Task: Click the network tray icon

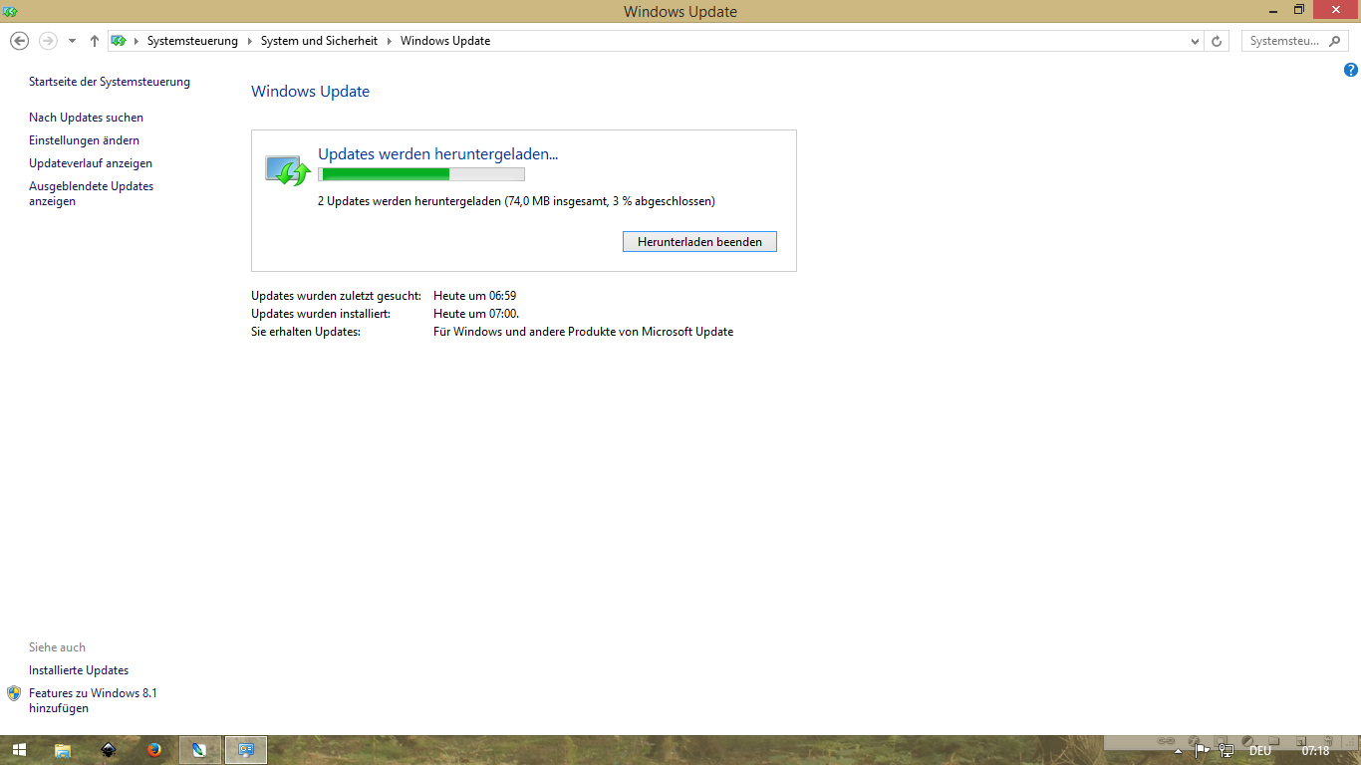Action: [1226, 751]
